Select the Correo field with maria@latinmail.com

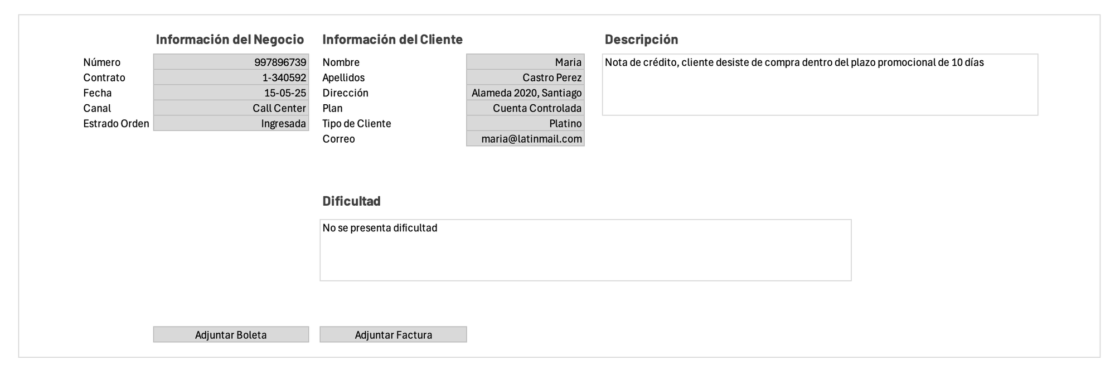tap(525, 139)
